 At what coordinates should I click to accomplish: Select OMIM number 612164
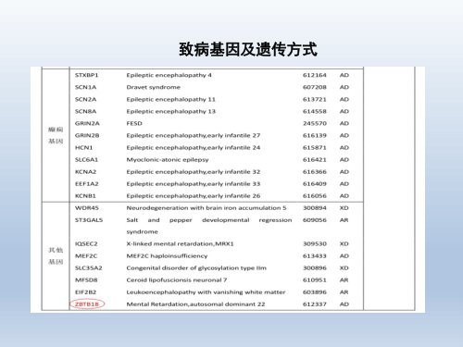[x=314, y=75]
